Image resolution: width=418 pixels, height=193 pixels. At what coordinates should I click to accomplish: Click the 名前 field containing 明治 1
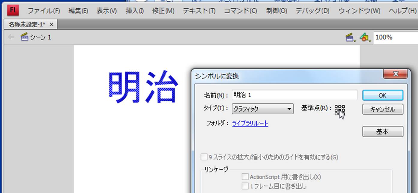point(294,95)
